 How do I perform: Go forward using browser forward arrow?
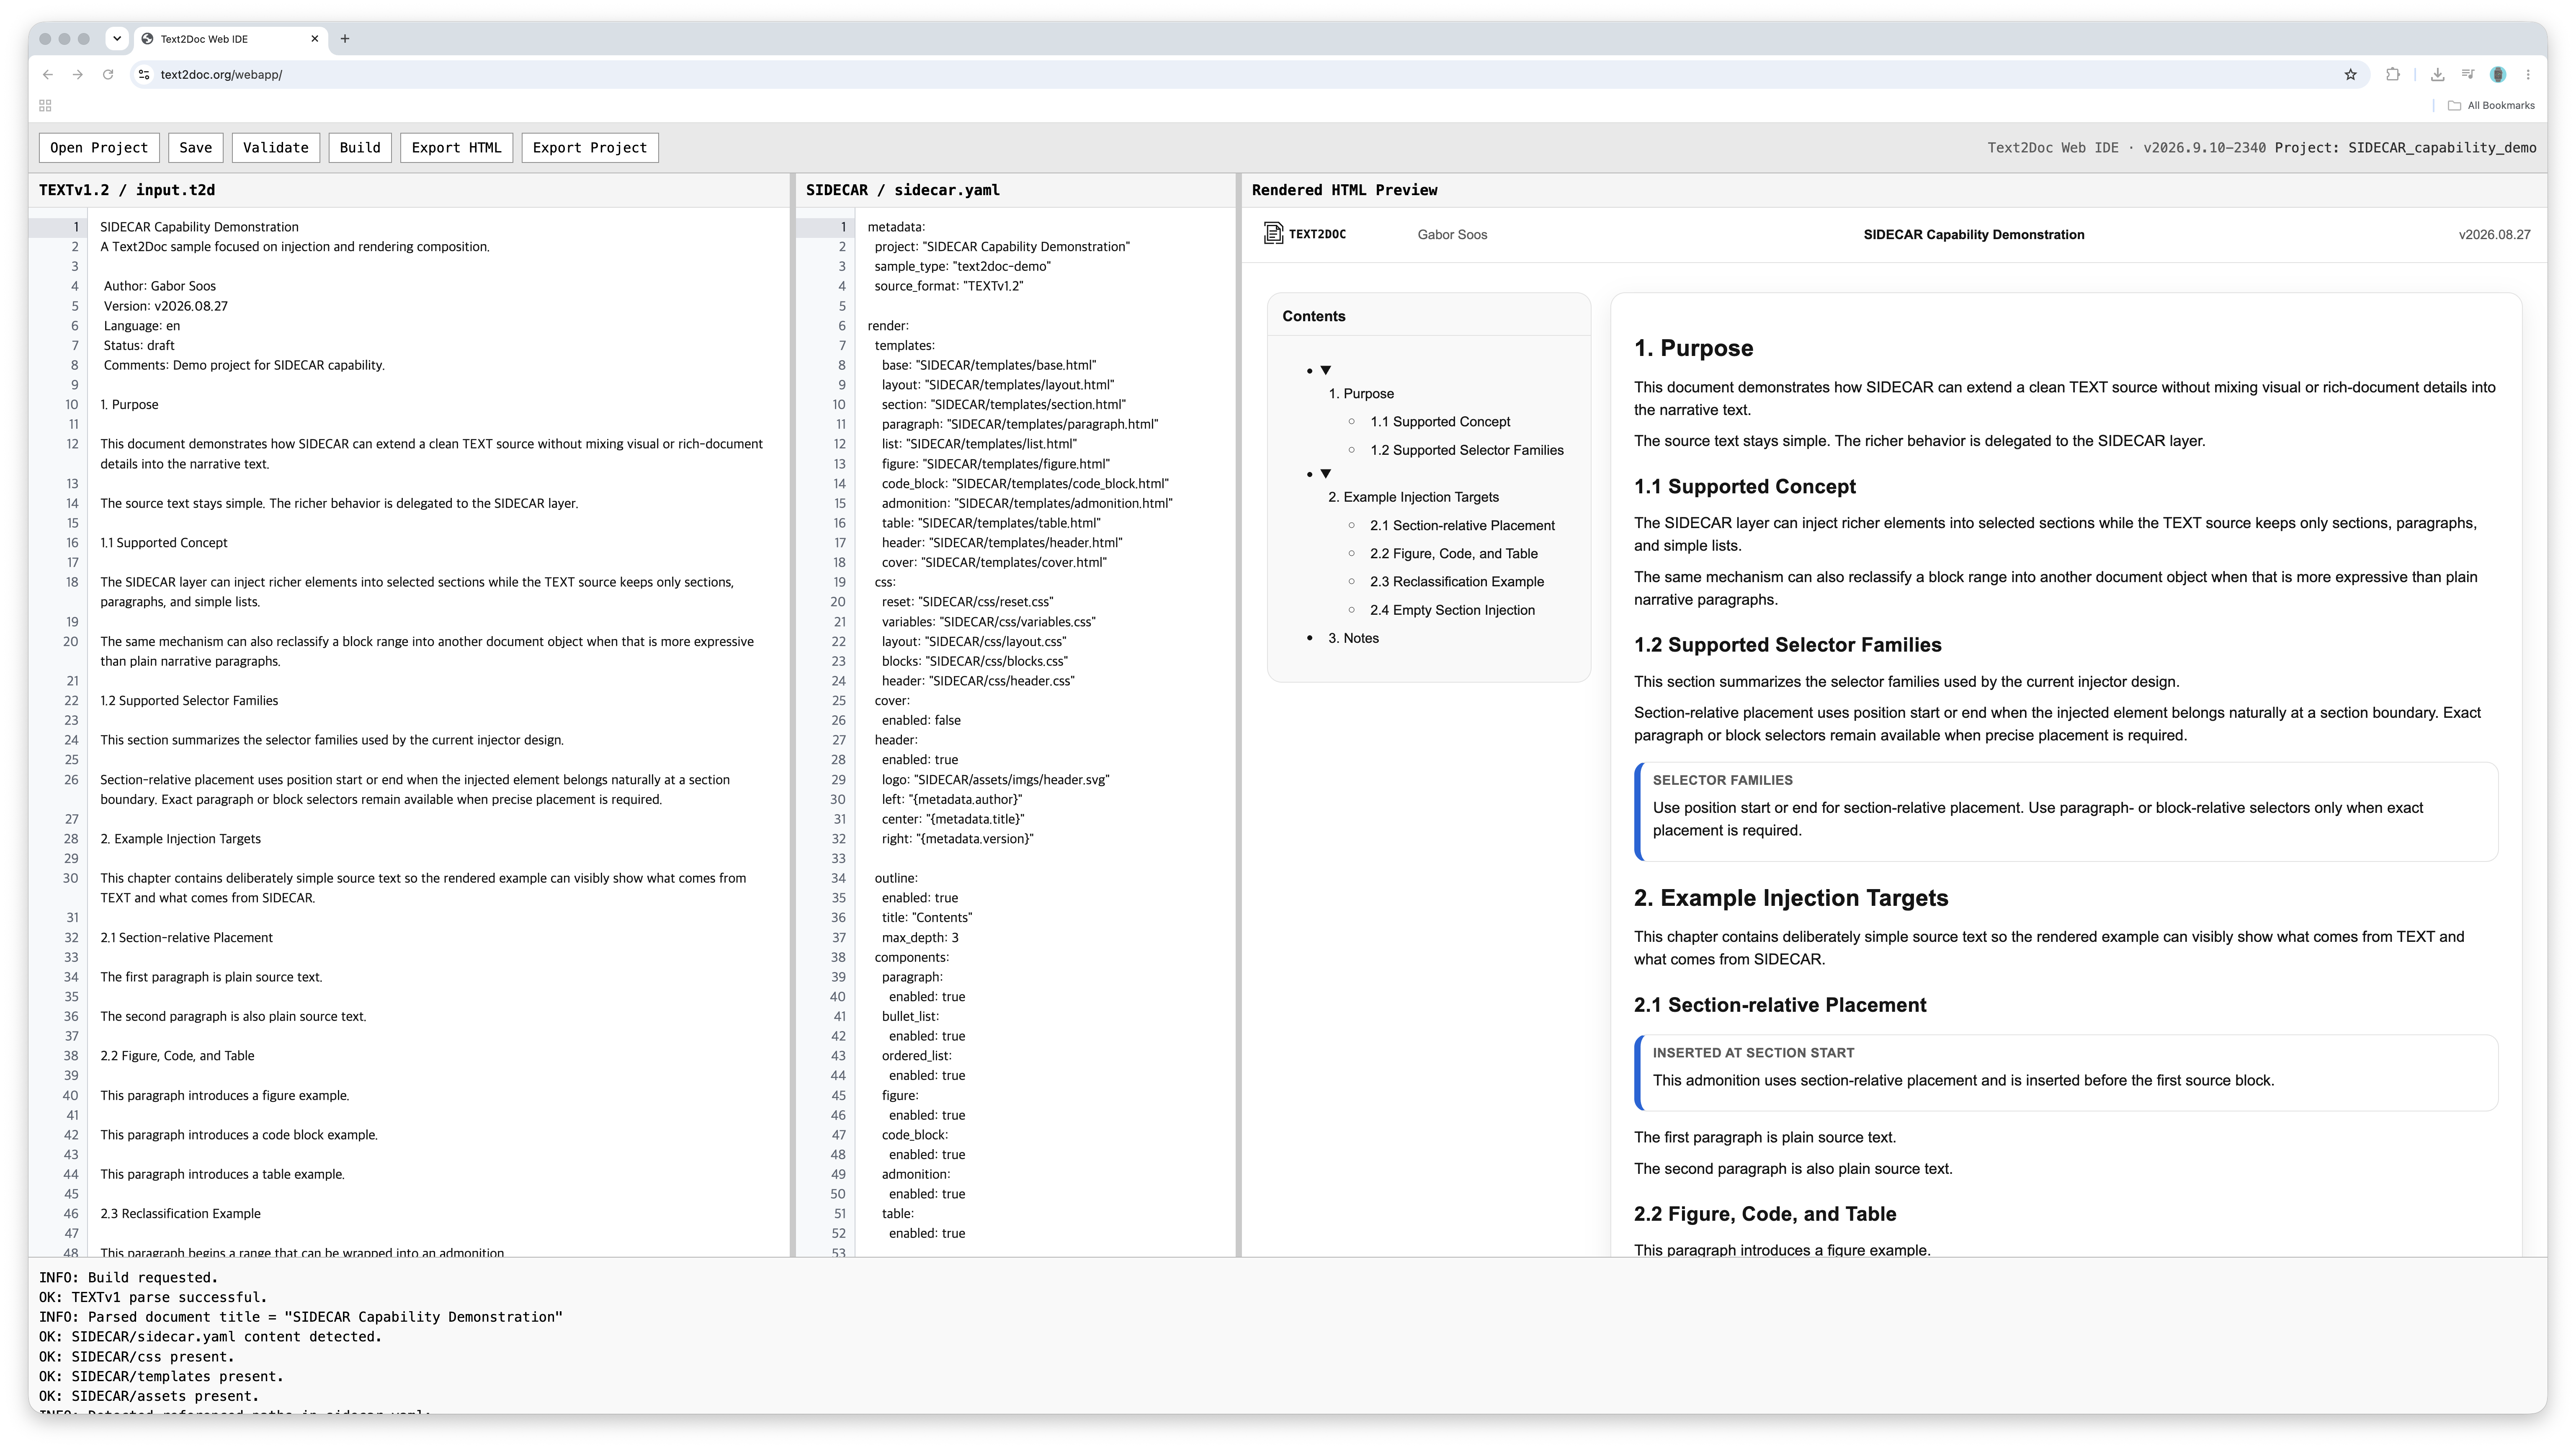[77, 74]
